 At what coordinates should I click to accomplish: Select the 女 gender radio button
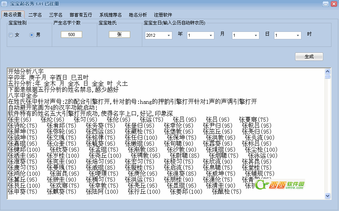tap(11, 35)
